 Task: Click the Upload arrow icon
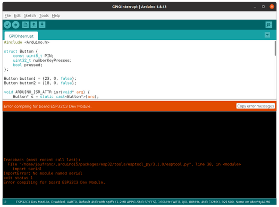15,25
